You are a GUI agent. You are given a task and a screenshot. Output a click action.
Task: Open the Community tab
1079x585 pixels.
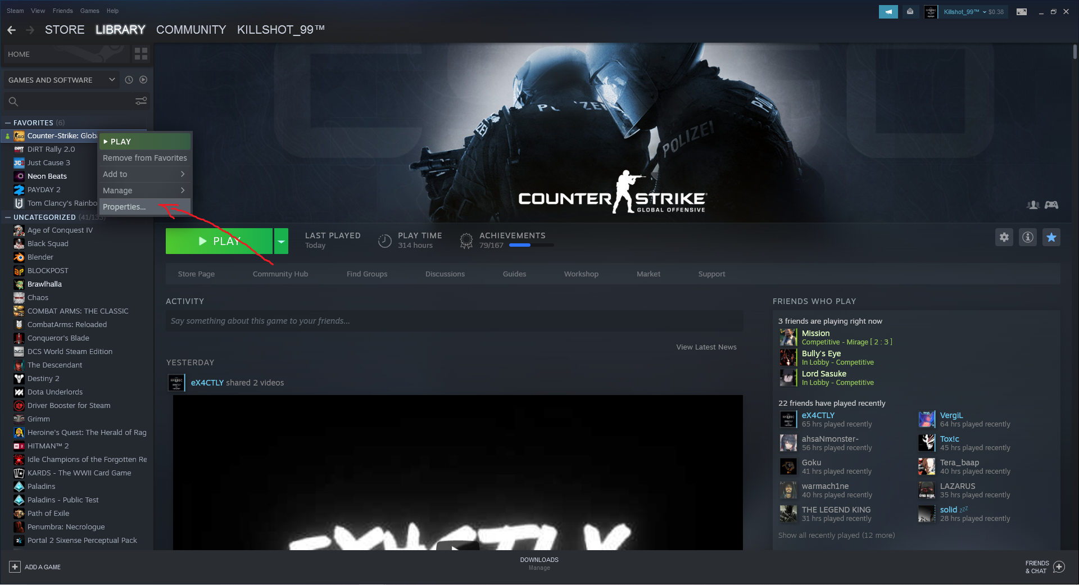pos(191,30)
